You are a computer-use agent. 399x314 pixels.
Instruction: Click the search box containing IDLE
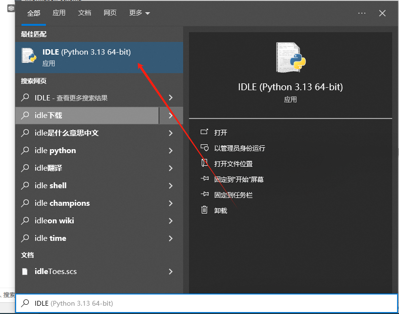[x=207, y=303]
